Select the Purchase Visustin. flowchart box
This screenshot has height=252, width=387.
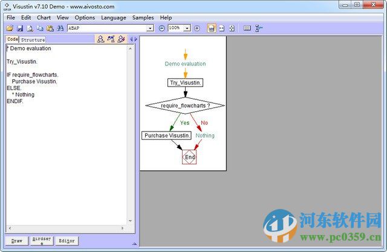click(x=167, y=136)
